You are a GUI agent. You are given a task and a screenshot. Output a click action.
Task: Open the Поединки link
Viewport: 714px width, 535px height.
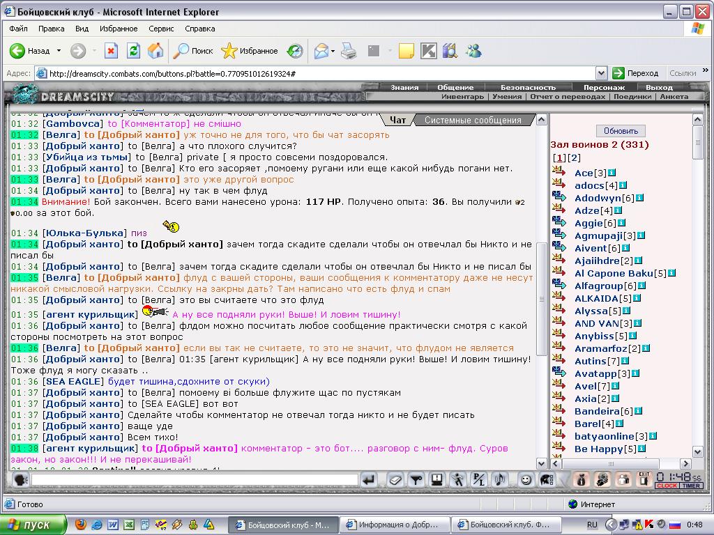(632, 96)
